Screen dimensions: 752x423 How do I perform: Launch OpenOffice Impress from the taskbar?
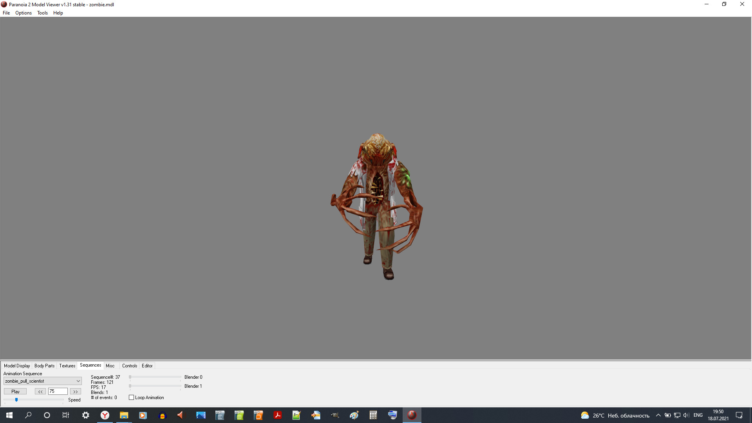coord(258,415)
